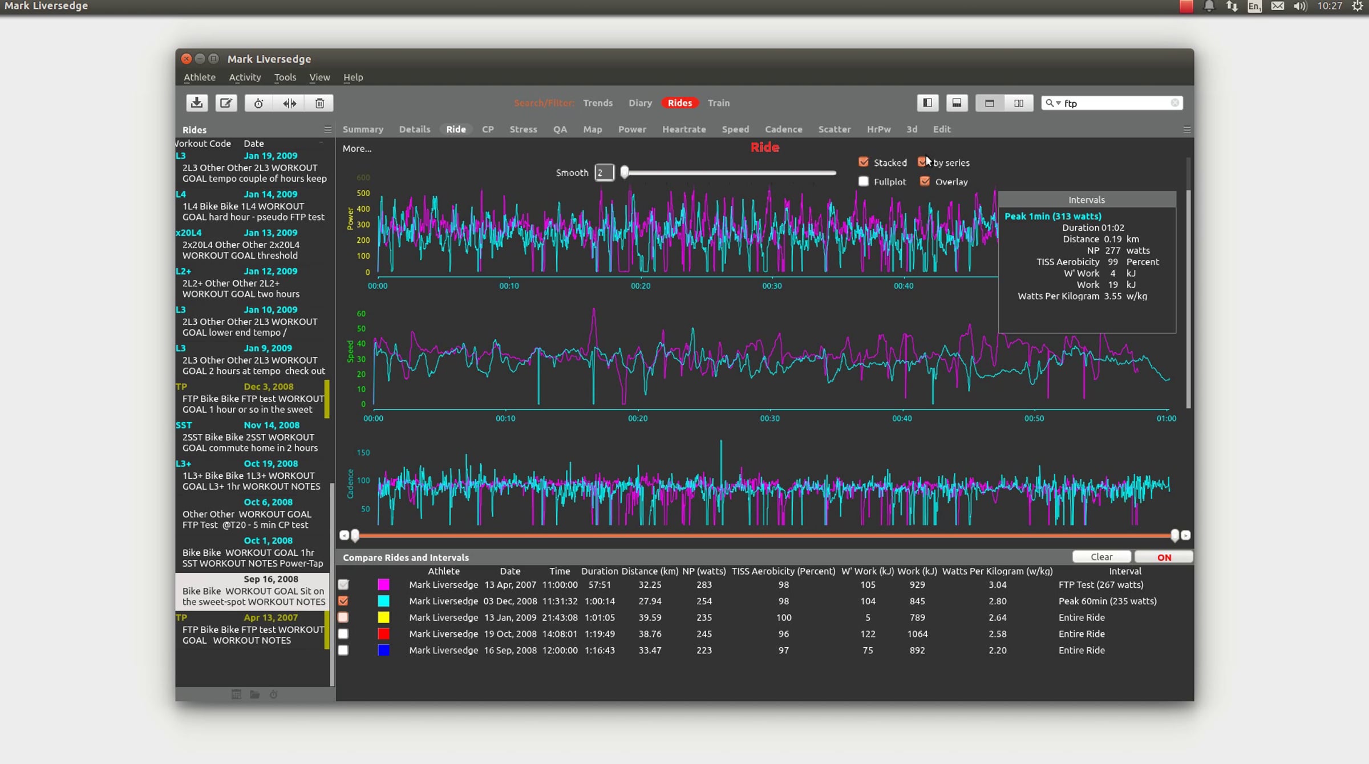Click the trash delete activity icon

[319, 103]
